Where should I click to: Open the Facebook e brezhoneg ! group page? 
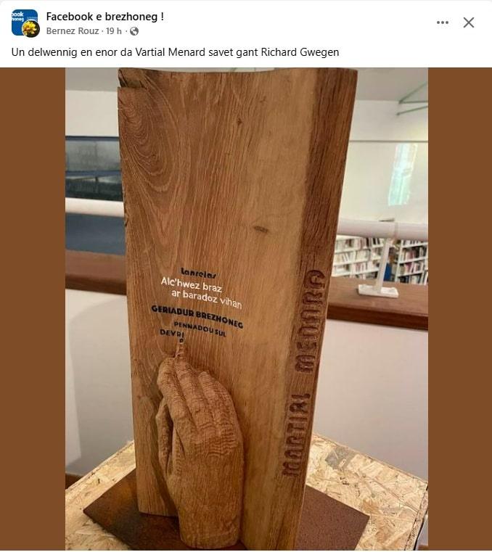[105, 17]
